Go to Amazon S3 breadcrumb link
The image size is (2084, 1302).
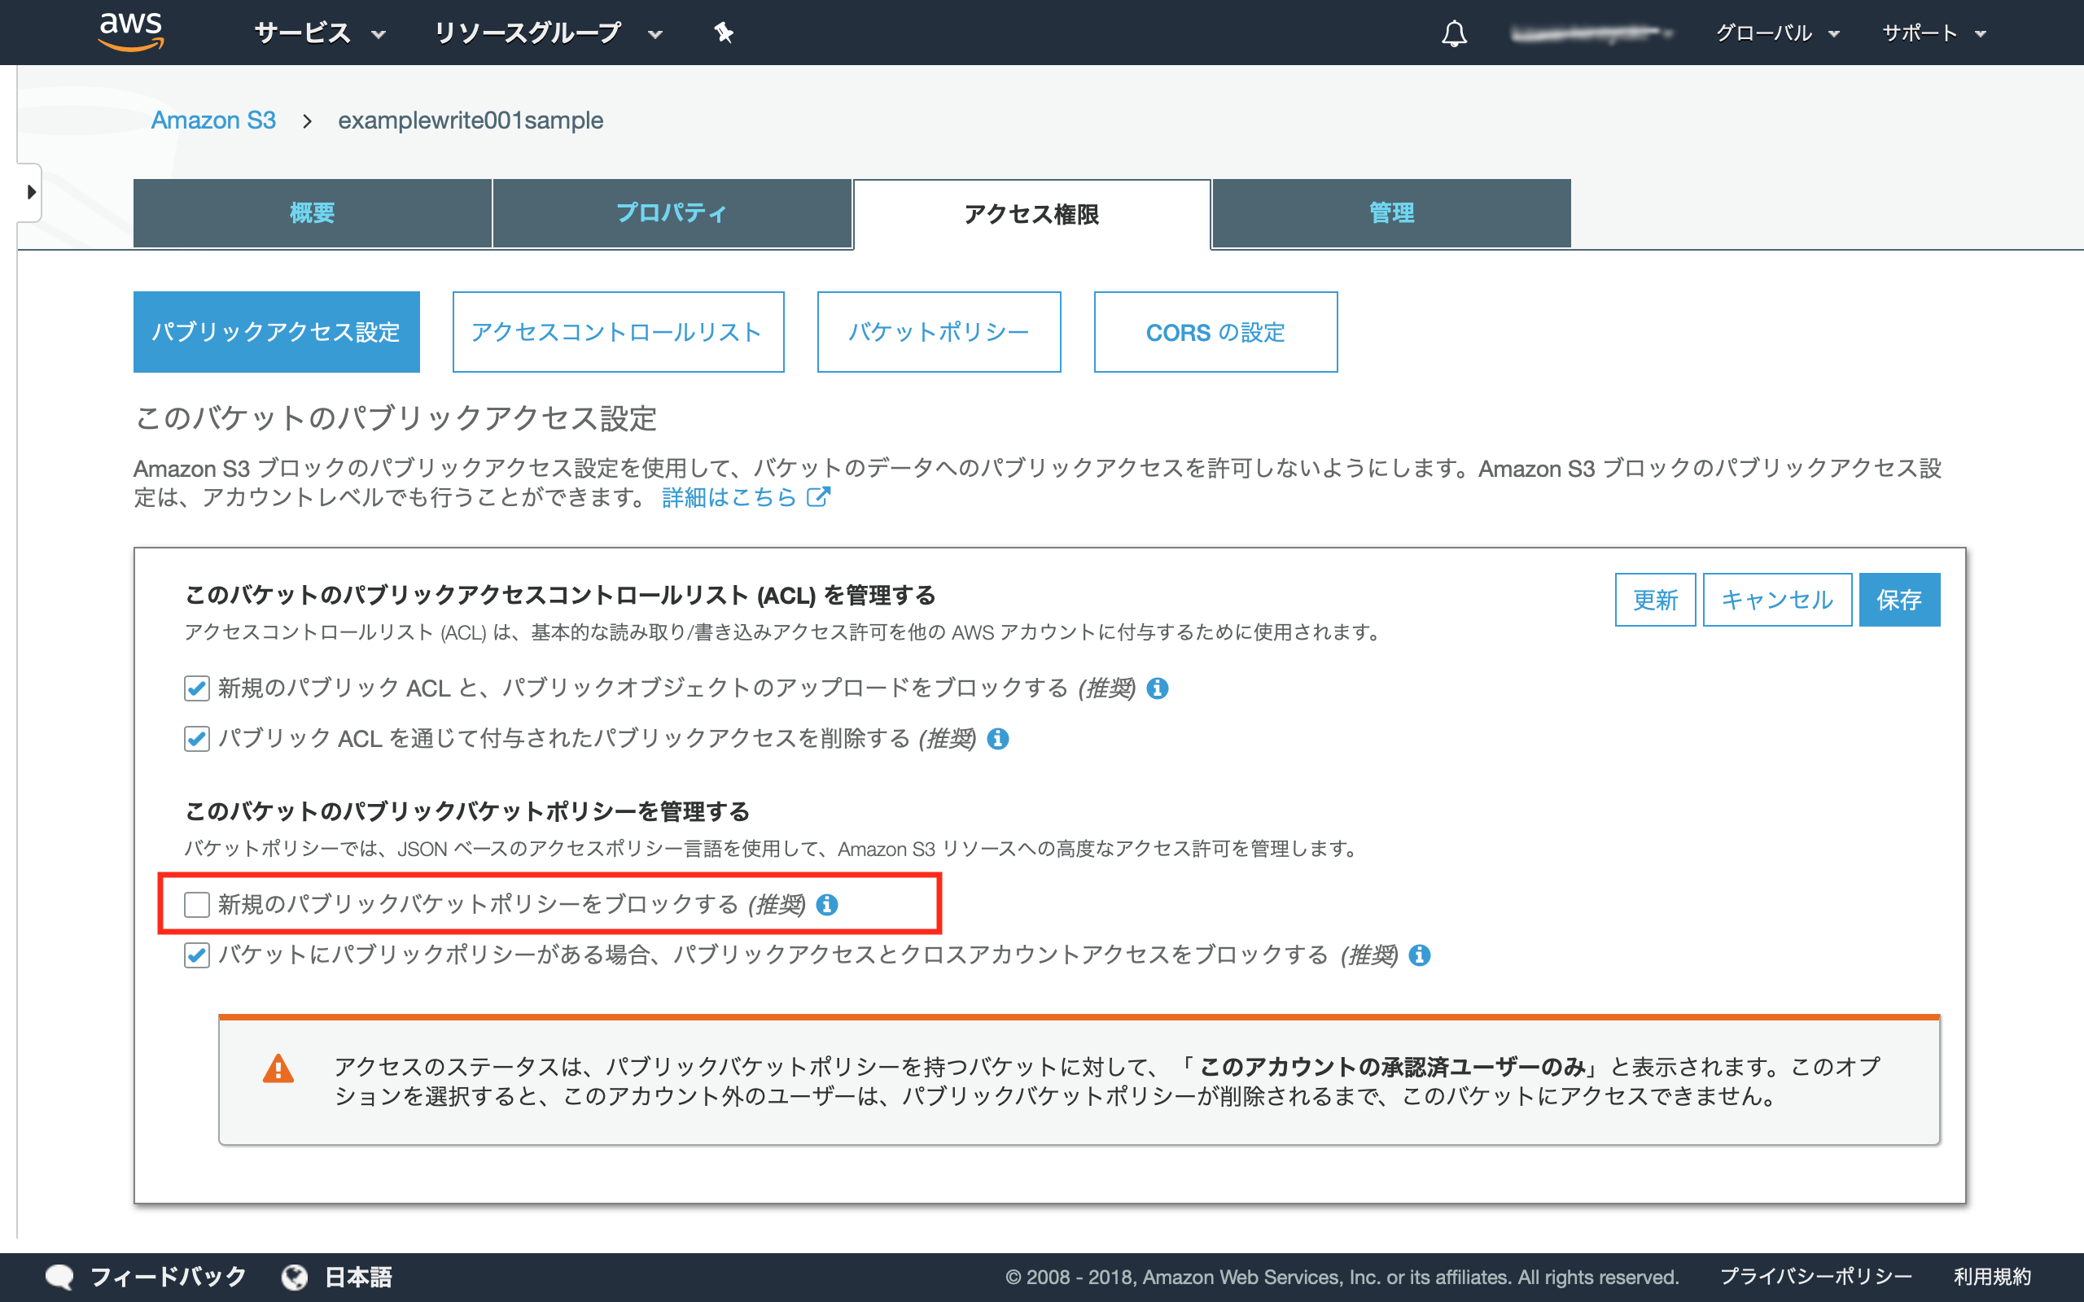click(x=213, y=120)
